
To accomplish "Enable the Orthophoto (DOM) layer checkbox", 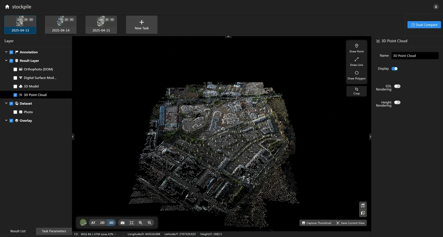I will point(15,69).
